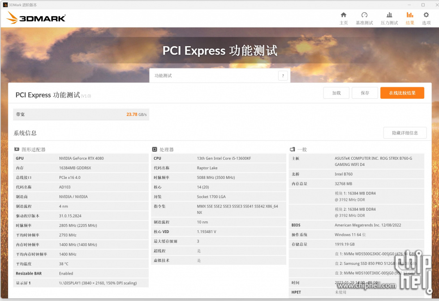Click the 系统信息 section heading

(25, 133)
